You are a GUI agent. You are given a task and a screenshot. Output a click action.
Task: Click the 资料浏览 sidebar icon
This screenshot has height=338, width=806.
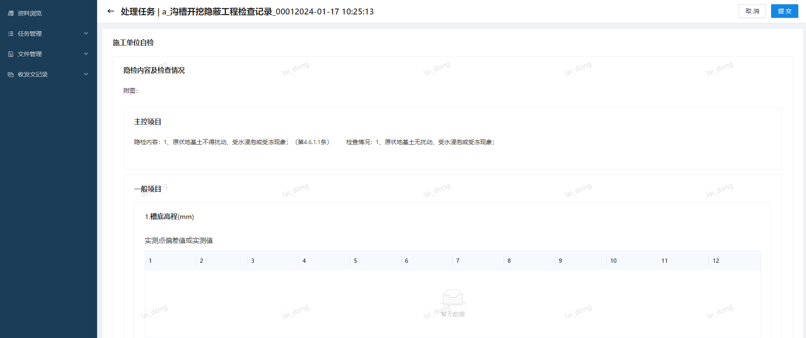pyautogui.click(x=11, y=13)
